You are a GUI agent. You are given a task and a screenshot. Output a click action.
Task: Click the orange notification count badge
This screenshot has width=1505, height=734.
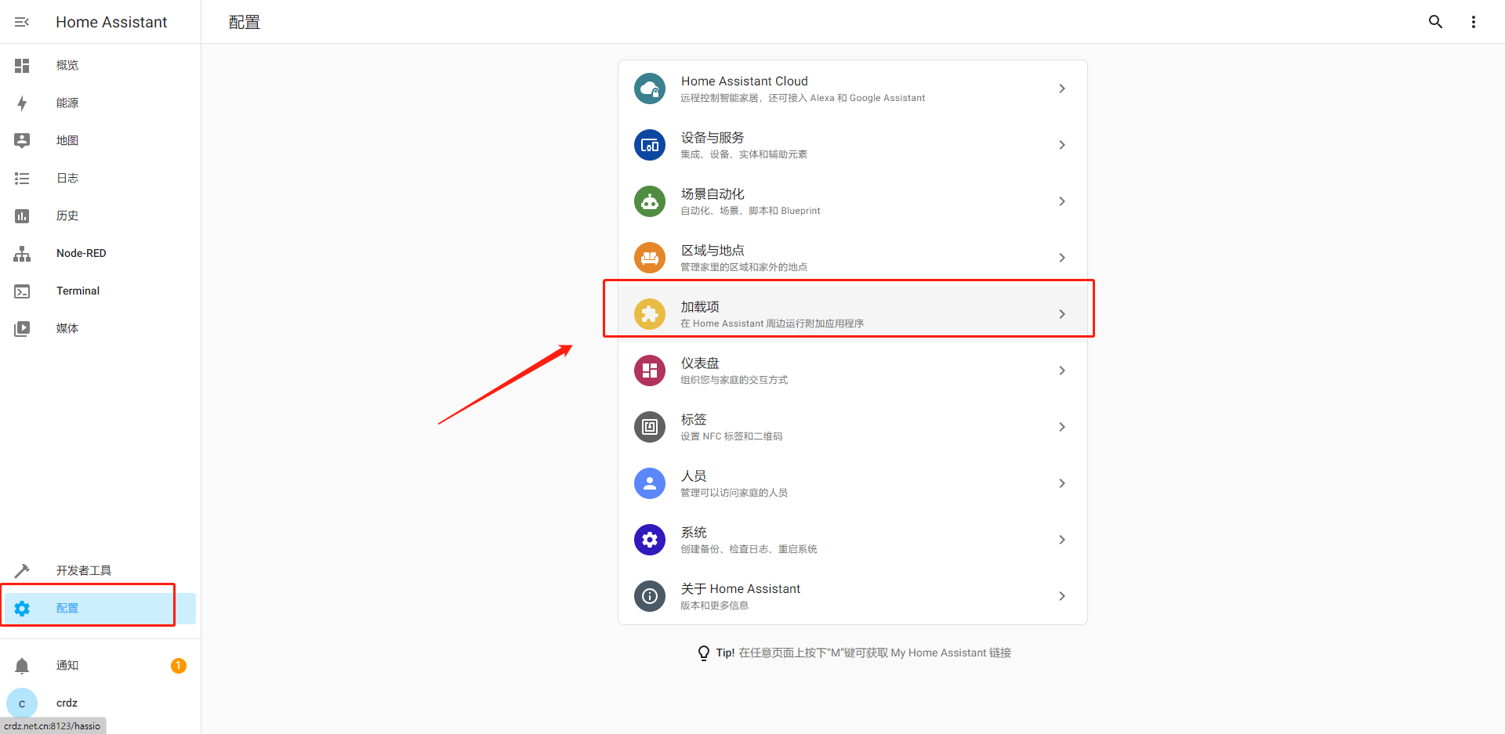pyautogui.click(x=179, y=666)
